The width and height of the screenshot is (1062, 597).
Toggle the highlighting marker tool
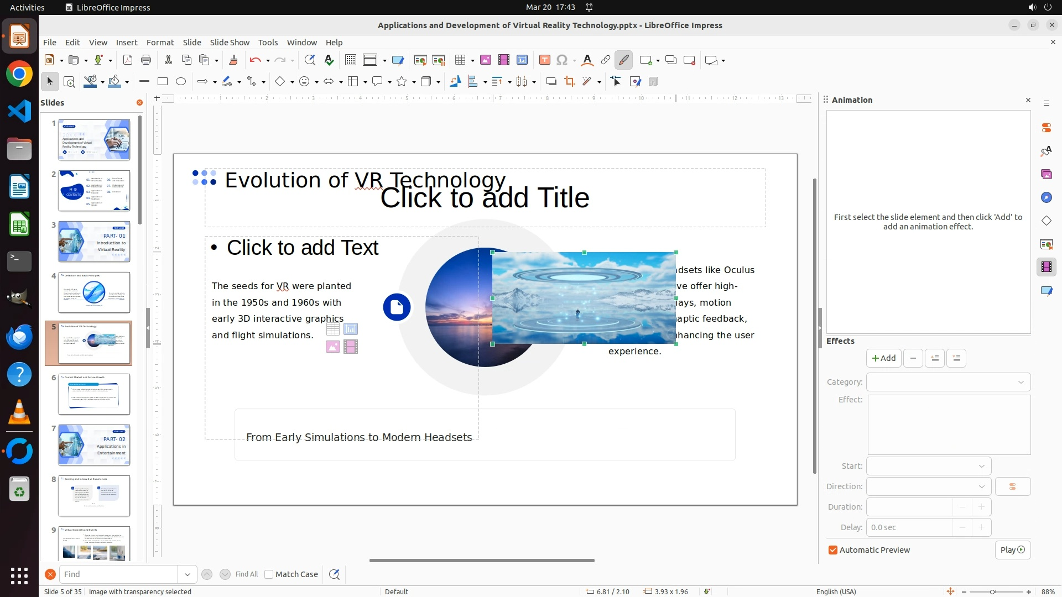623,60
